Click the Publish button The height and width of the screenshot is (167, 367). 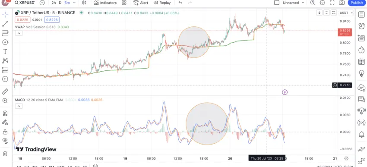pyautogui.click(x=357, y=3)
